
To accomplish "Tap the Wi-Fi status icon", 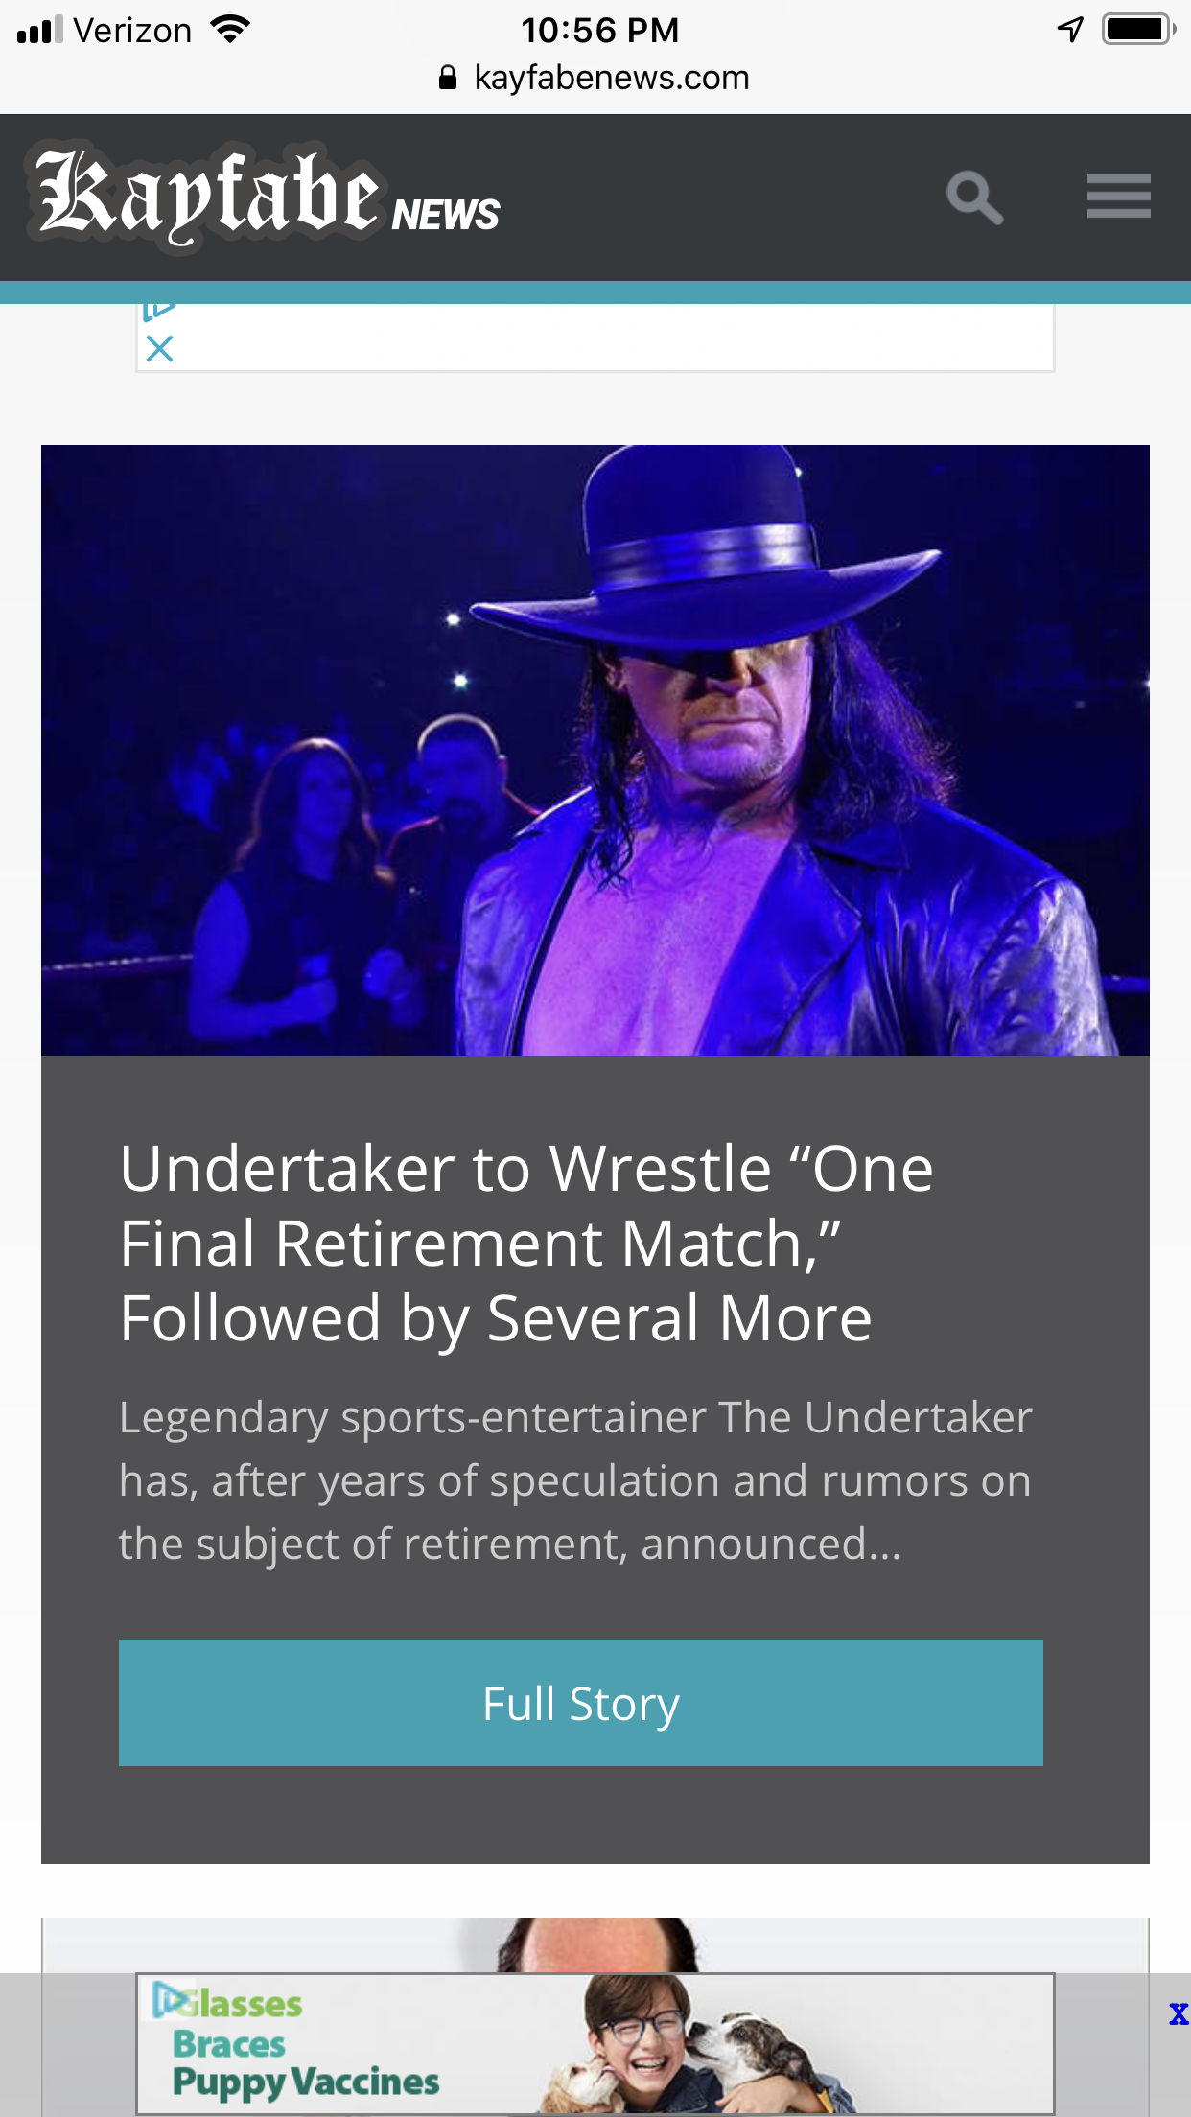I will point(230,30).
